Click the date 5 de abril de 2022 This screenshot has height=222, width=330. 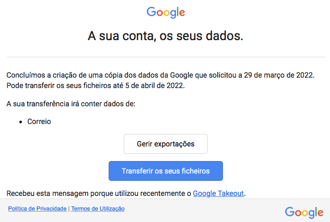click(x=154, y=85)
